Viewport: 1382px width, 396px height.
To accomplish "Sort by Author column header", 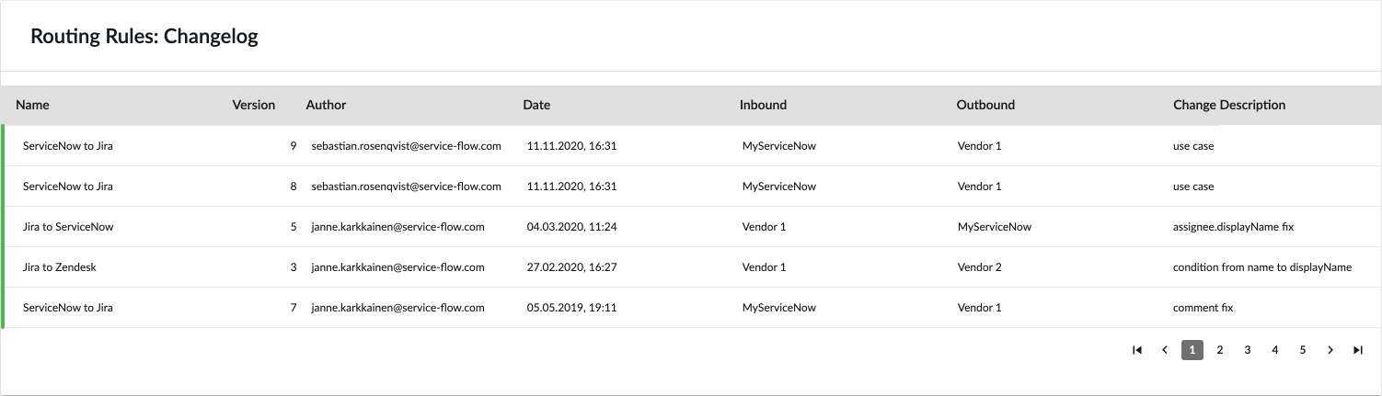I will (326, 105).
